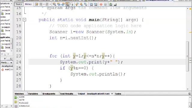This screenshot has height=108, width=192.
Task: Click Shift Line Right icon
Action: [x=96, y=4]
